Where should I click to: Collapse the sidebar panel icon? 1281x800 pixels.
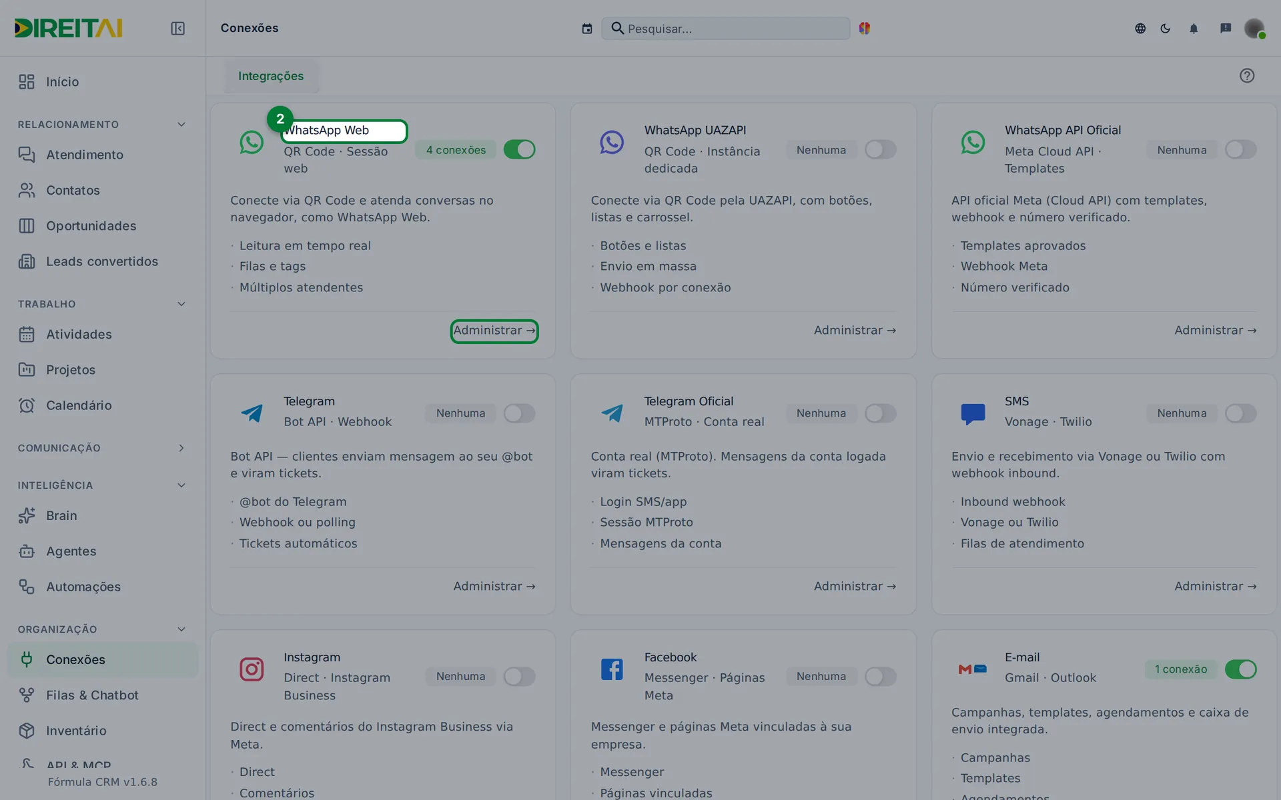coord(177,28)
